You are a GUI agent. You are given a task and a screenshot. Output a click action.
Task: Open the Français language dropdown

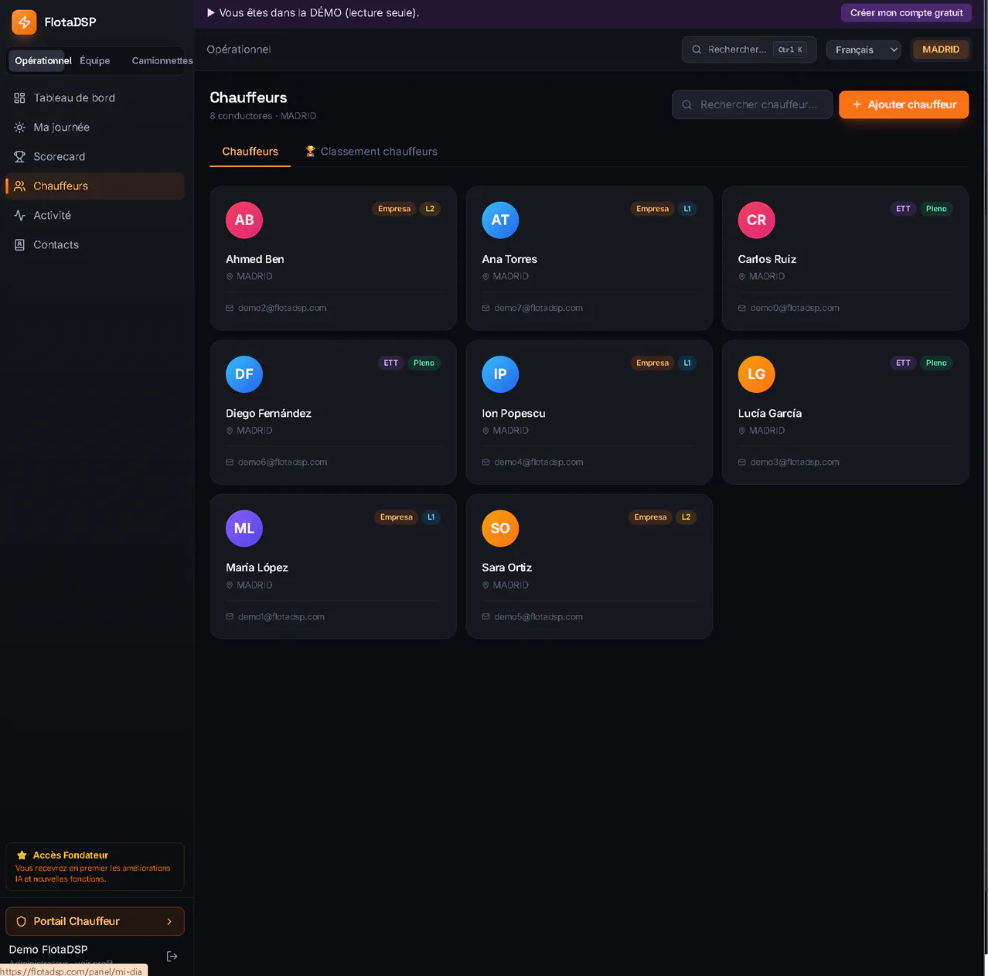click(x=864, y=49)
